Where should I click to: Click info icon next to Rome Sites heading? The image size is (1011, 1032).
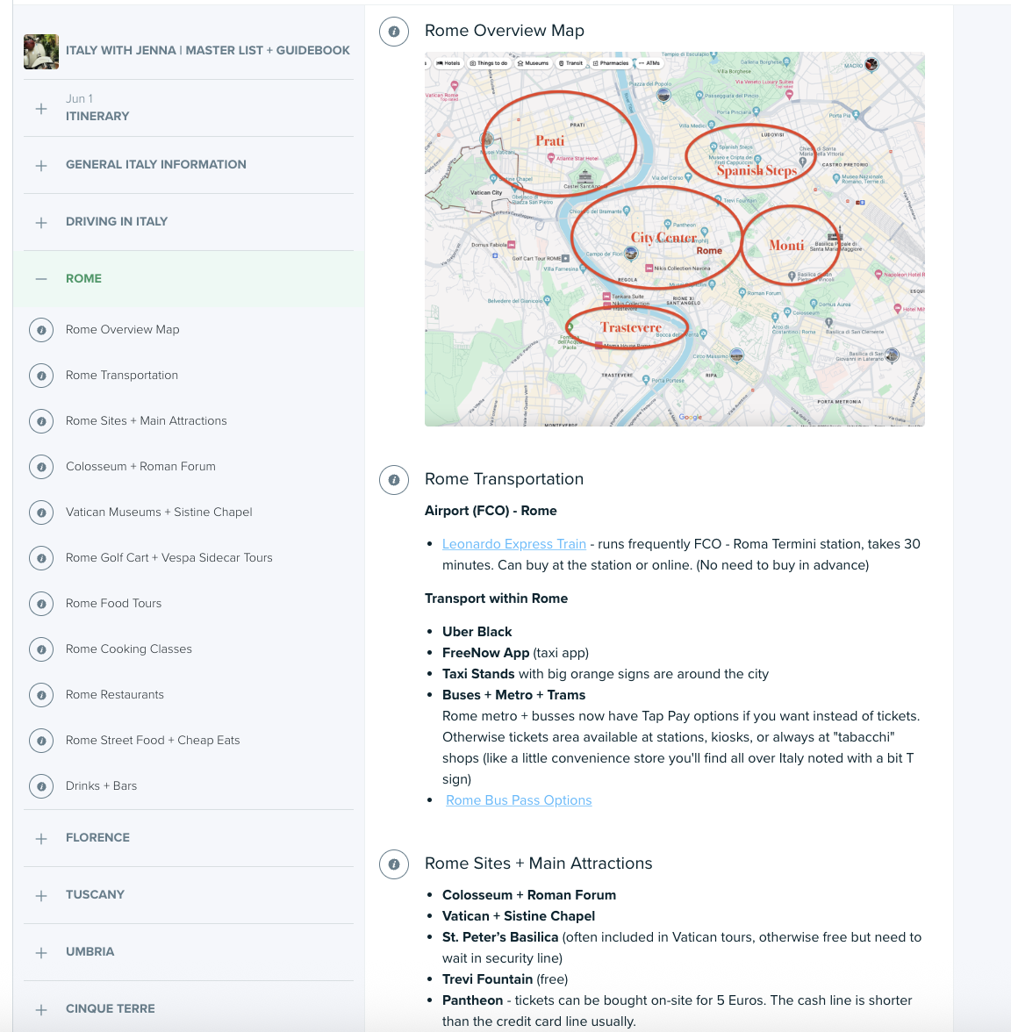(394, 864)
